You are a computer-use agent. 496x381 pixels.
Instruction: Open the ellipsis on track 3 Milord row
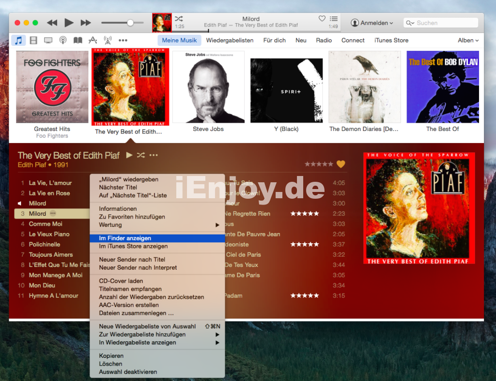click(x=53, y=213)
